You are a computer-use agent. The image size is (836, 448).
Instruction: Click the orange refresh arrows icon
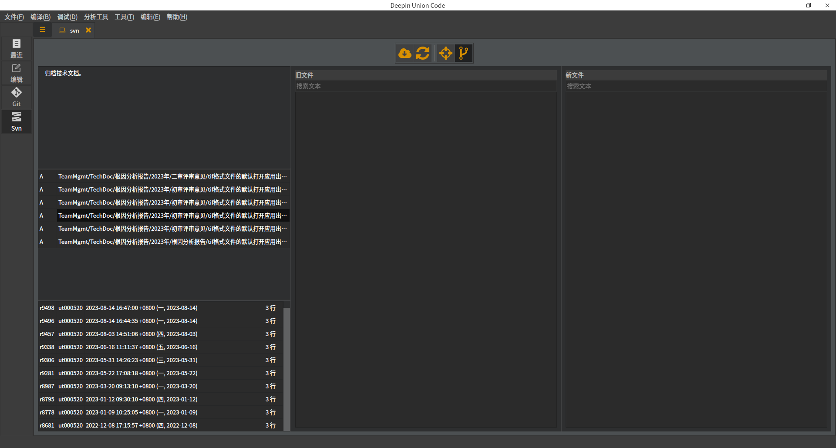coord(423,53)
